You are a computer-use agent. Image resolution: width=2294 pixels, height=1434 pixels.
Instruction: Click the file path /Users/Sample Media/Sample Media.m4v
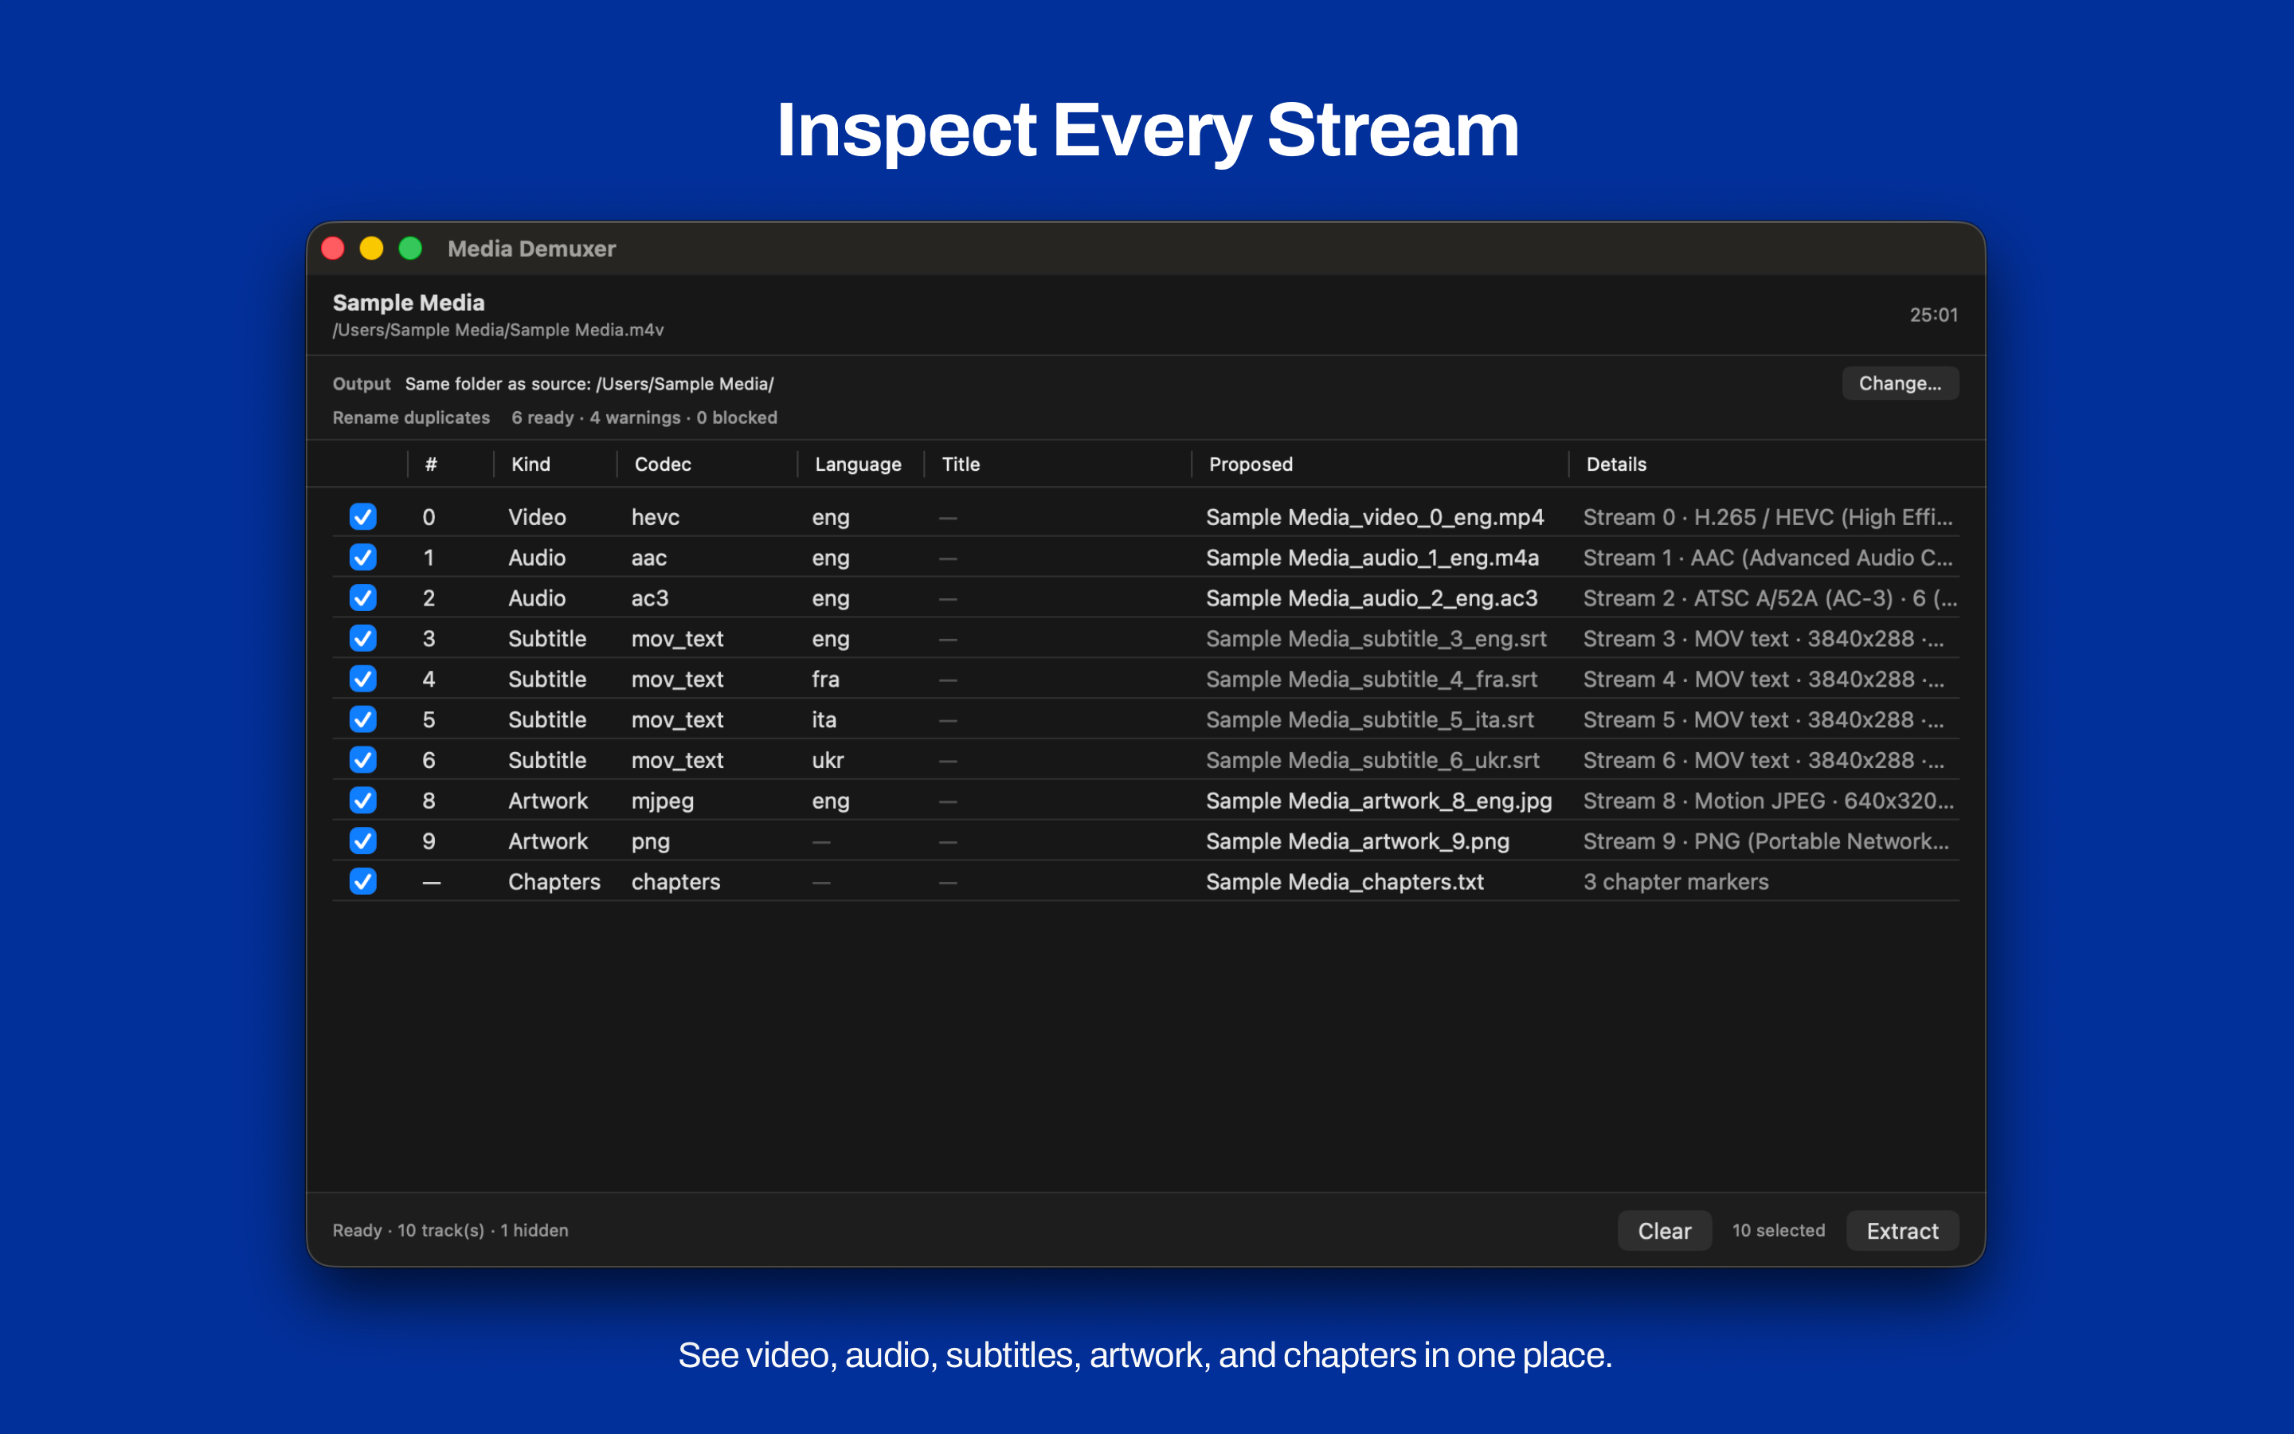pos(498,330)
